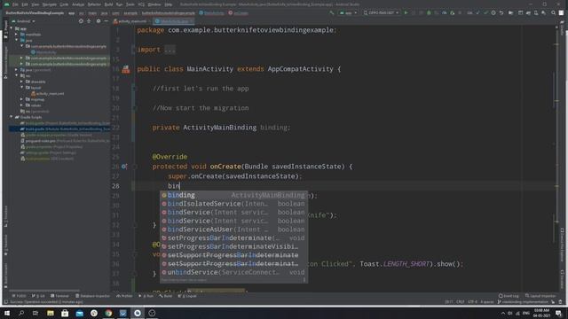Open the OPPO device selector dropdown
568x319 pixels.
[x=381, y=12]
